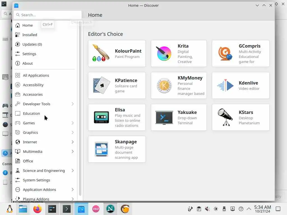Open the Kdenlive video editor icon

(225, 85)
